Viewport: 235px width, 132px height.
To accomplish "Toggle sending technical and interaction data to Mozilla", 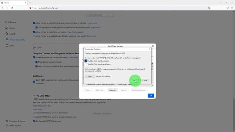I will click(34, 23).
